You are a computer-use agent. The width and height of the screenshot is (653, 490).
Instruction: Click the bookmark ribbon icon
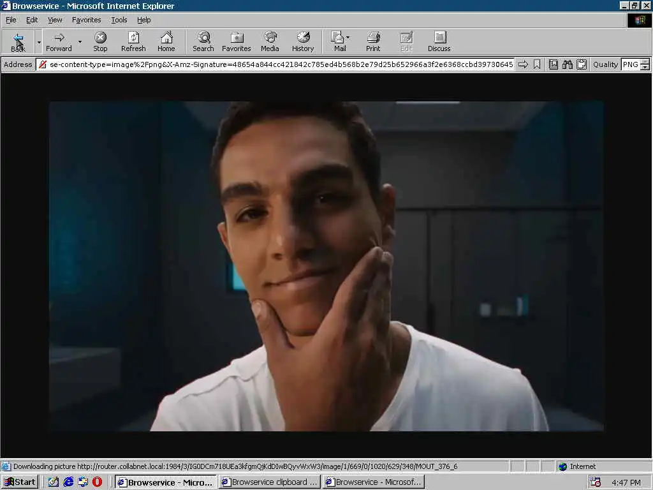(x=537, y=64)
